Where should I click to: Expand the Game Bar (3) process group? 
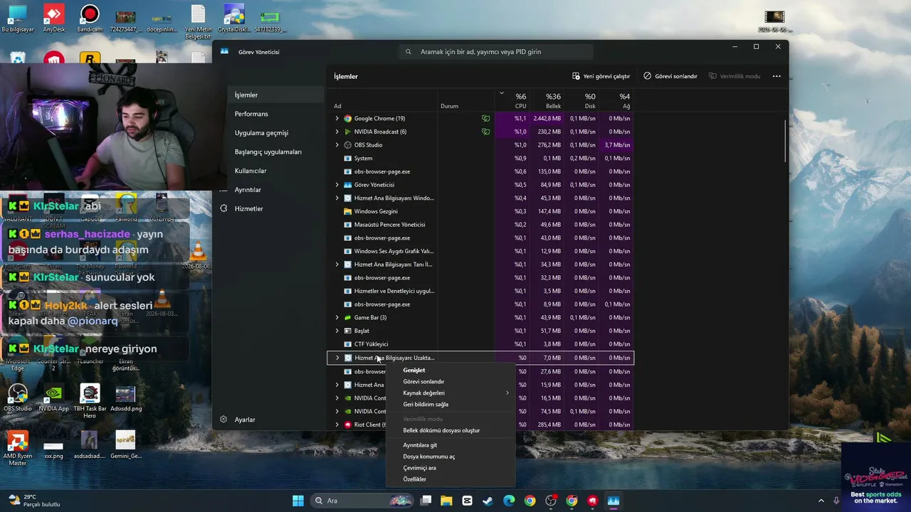tap(337, 317)
